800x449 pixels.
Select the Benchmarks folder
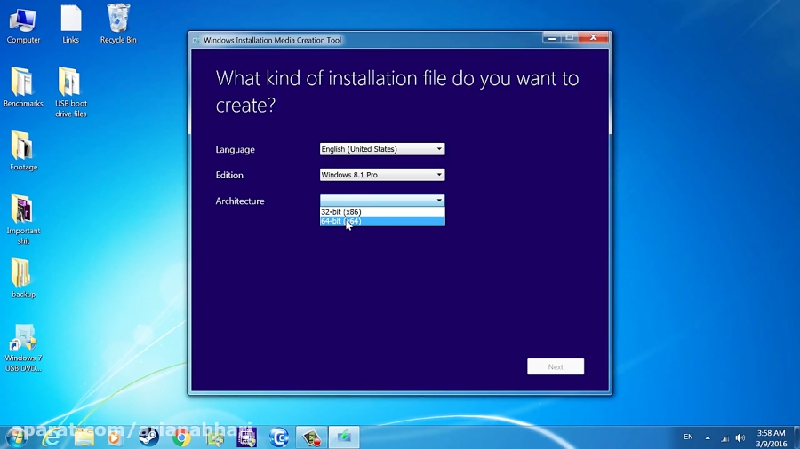pyautogui.click(x=23, y=88)
